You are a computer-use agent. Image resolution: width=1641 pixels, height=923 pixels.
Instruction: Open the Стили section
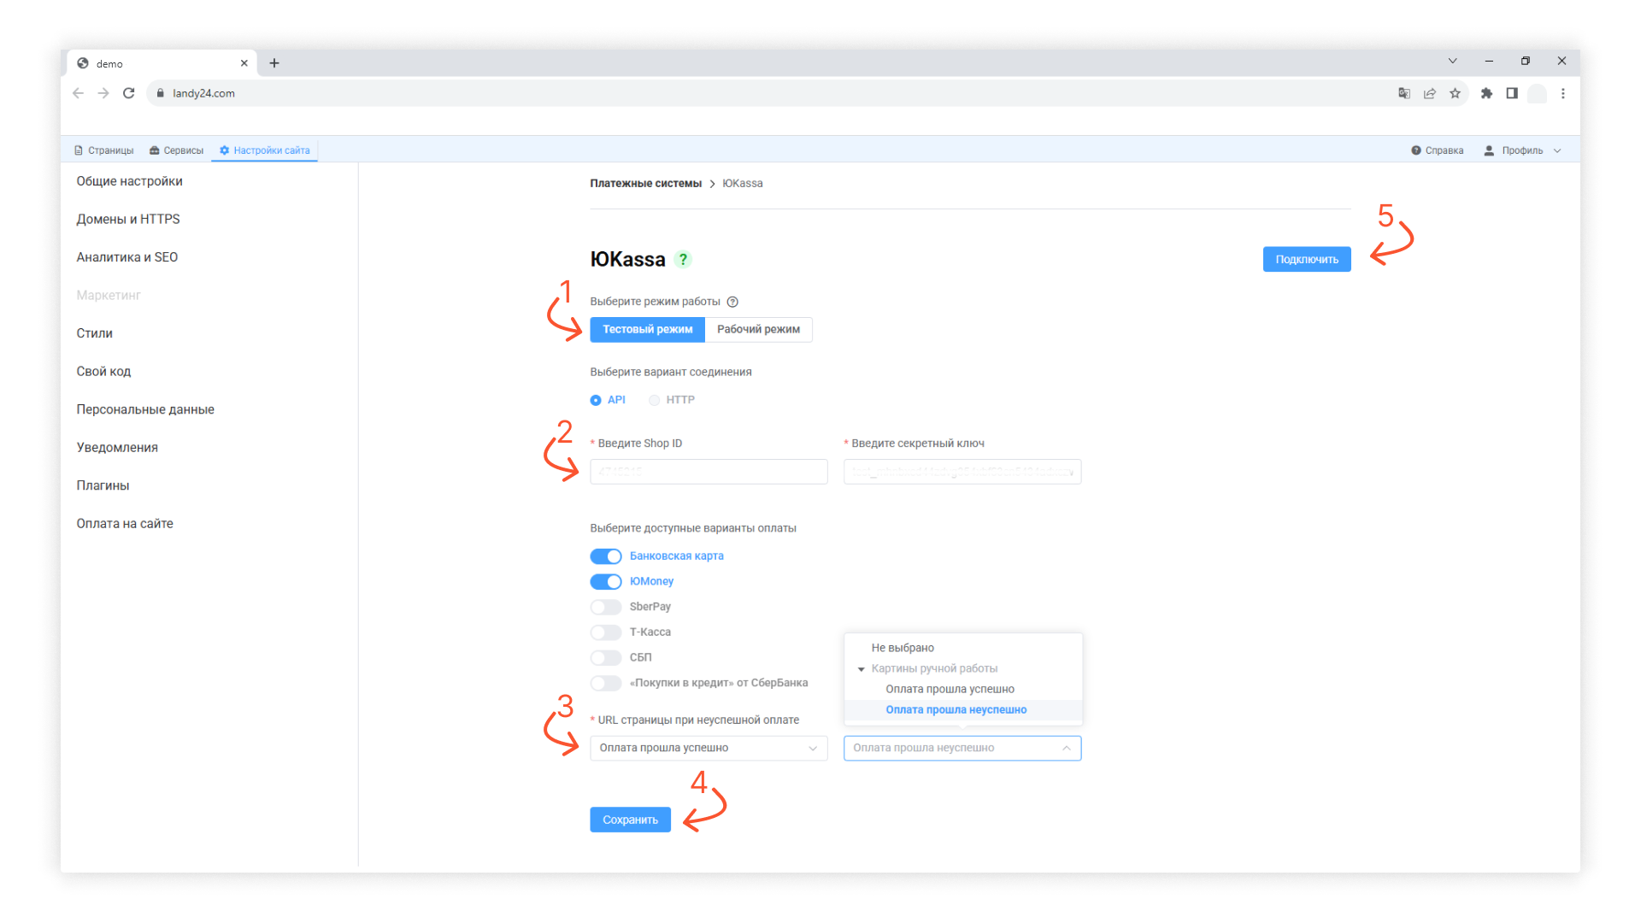[x=95, y=333]
